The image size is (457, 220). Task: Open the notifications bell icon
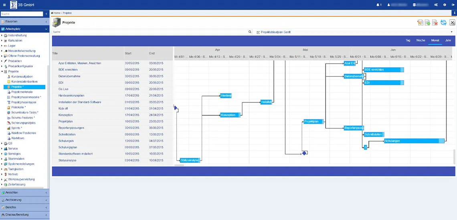point(378,5)
